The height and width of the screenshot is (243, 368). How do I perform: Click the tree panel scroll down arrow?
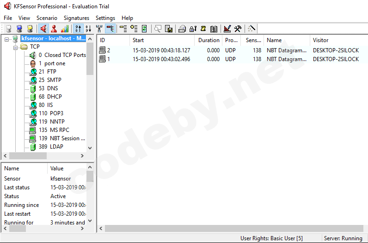[90, 148]
